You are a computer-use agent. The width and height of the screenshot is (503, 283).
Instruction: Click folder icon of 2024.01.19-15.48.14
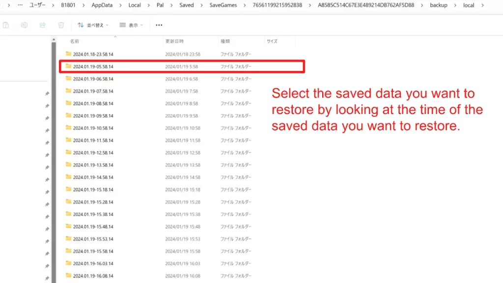68,226
